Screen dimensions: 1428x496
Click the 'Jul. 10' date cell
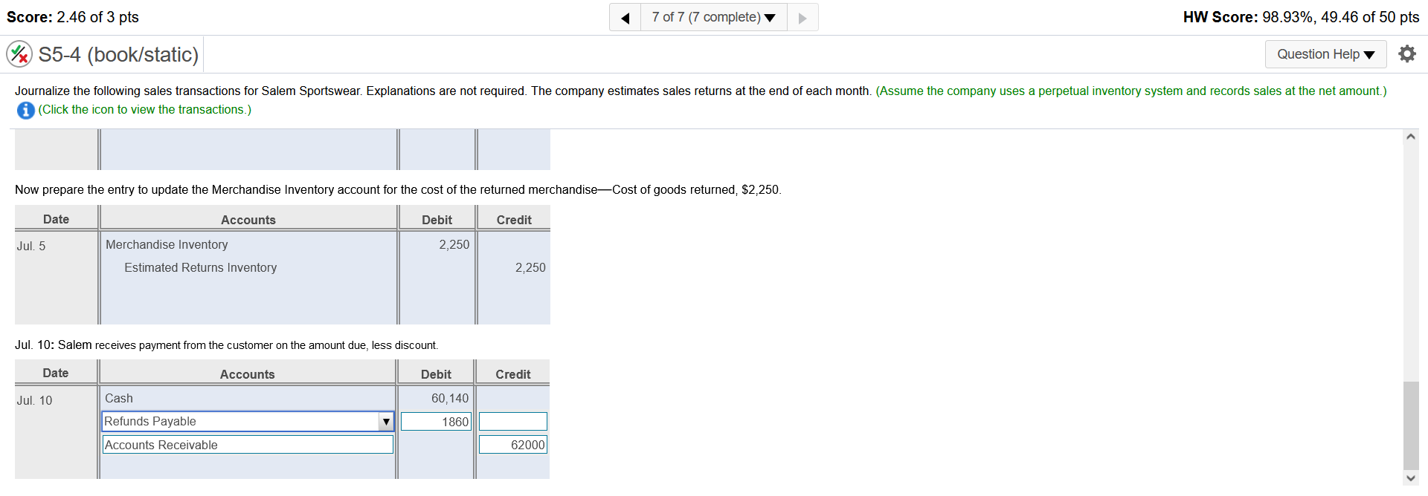(34, 400)
